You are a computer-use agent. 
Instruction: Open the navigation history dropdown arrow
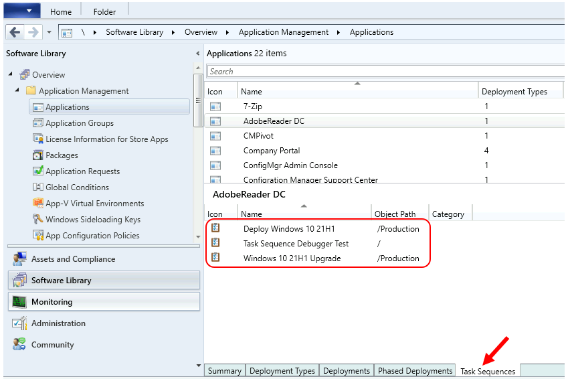coord(49,32)
